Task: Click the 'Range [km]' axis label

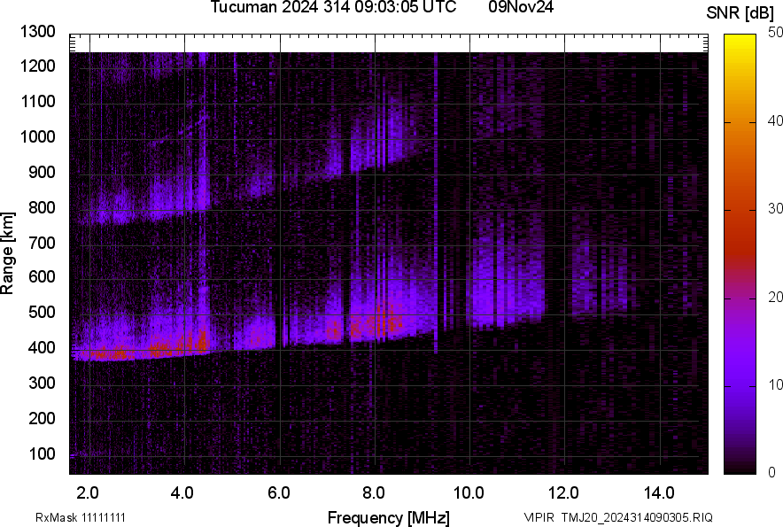Action: [8, 254]
